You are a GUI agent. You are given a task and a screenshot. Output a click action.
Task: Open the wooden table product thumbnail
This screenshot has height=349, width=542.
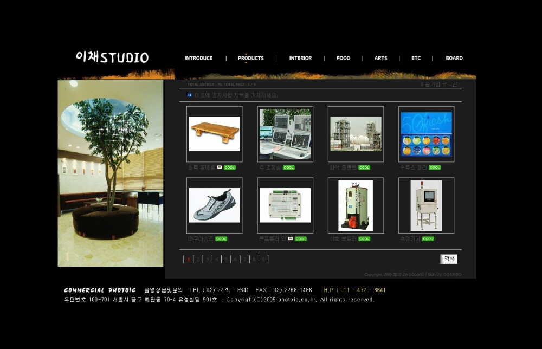pyautogui.click(x=215, y=134)
